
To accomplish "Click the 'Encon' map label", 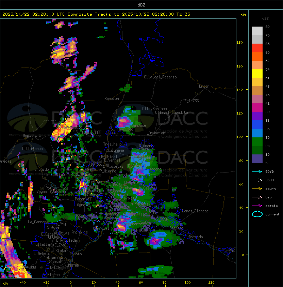I will [204, 86].
